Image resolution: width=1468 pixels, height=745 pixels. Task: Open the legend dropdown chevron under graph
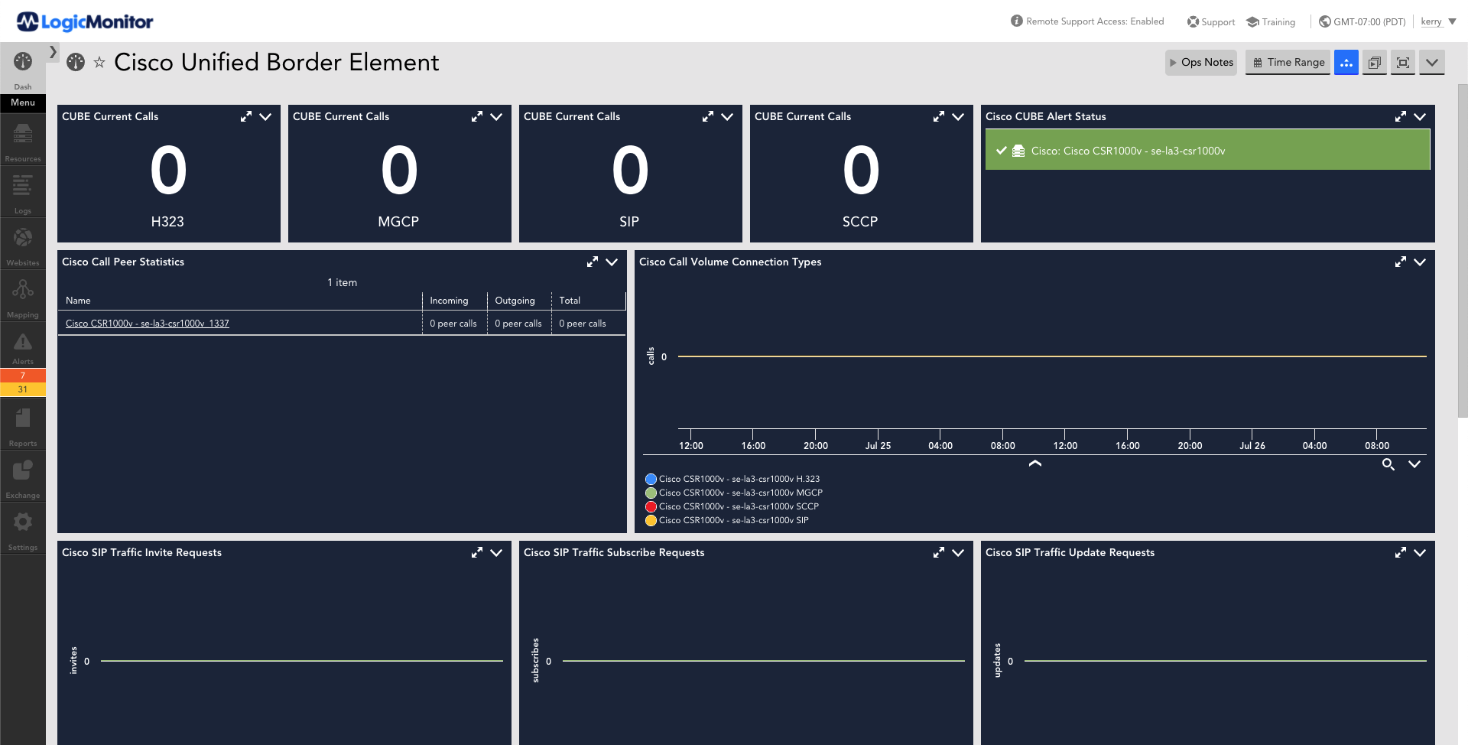click(x=1414, y=464)
